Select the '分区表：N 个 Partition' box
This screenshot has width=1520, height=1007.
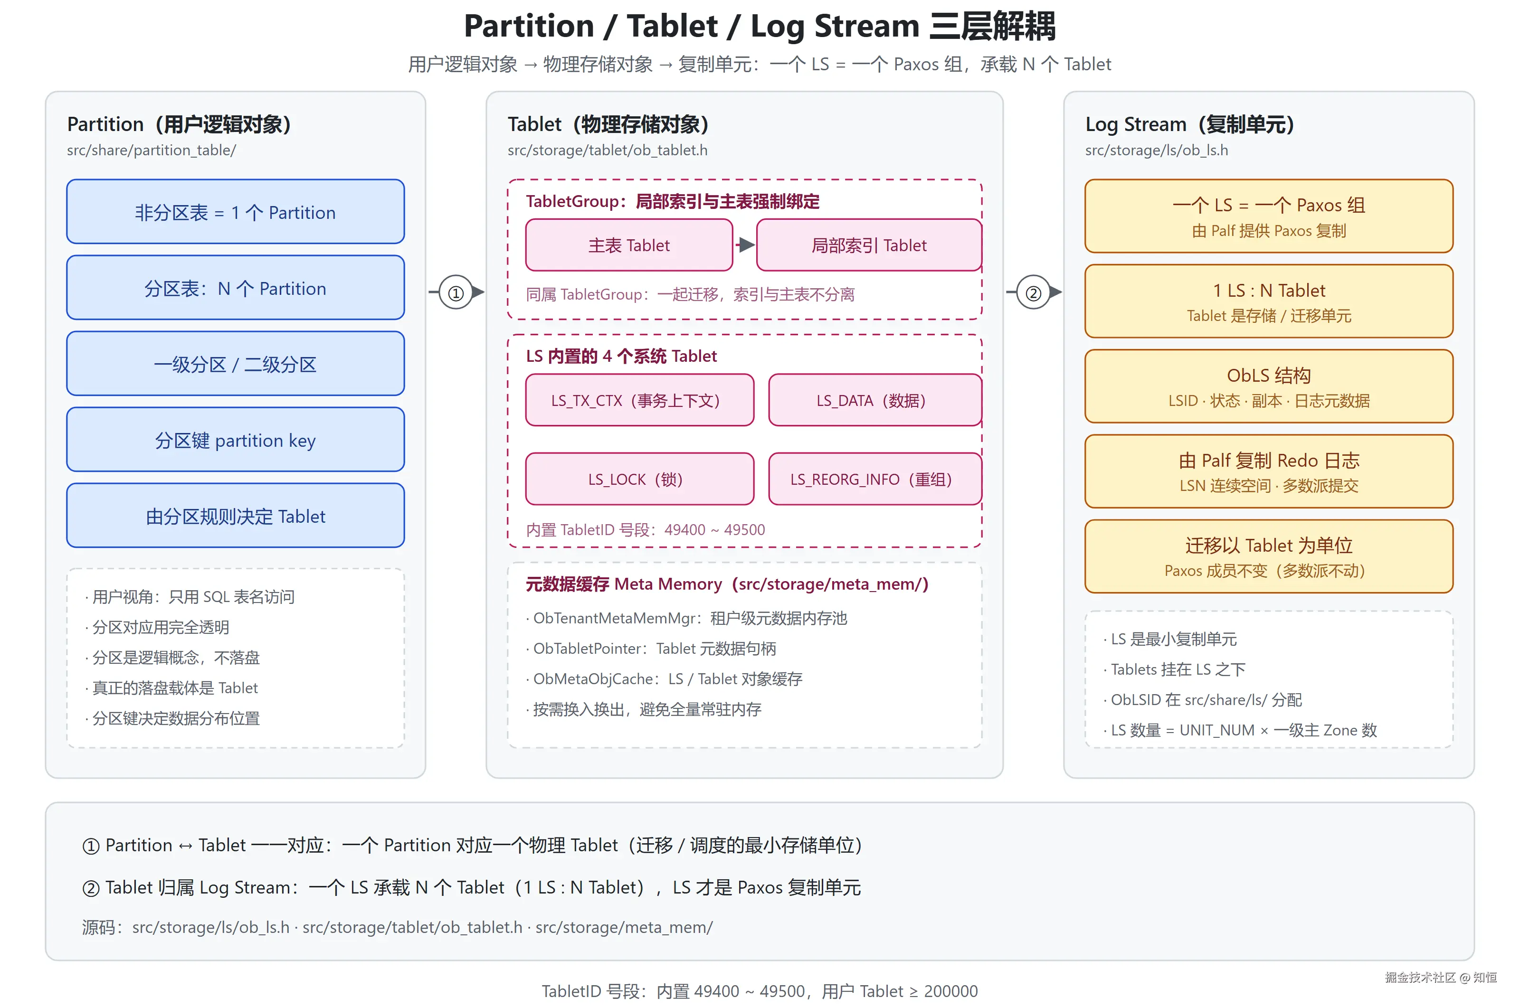pyautogui.click(x=235, y=288)
